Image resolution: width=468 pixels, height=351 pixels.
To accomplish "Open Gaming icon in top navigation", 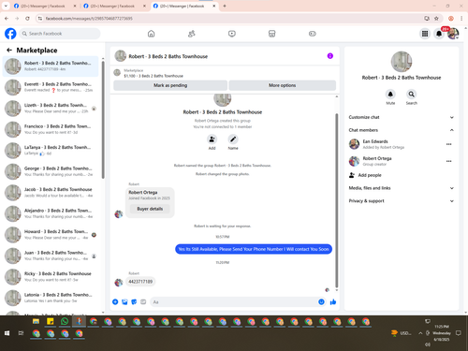I will [x=313, y=34].
